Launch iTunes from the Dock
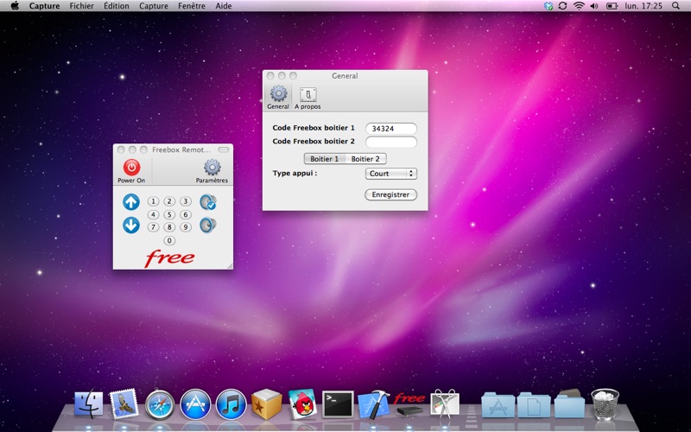691x432 pixels. tap(231, 404)
